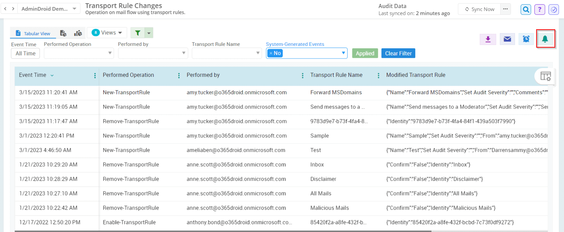Click the 'Sample' transport rule name cell
Screen dimensions: 564x232
(319, 136)
